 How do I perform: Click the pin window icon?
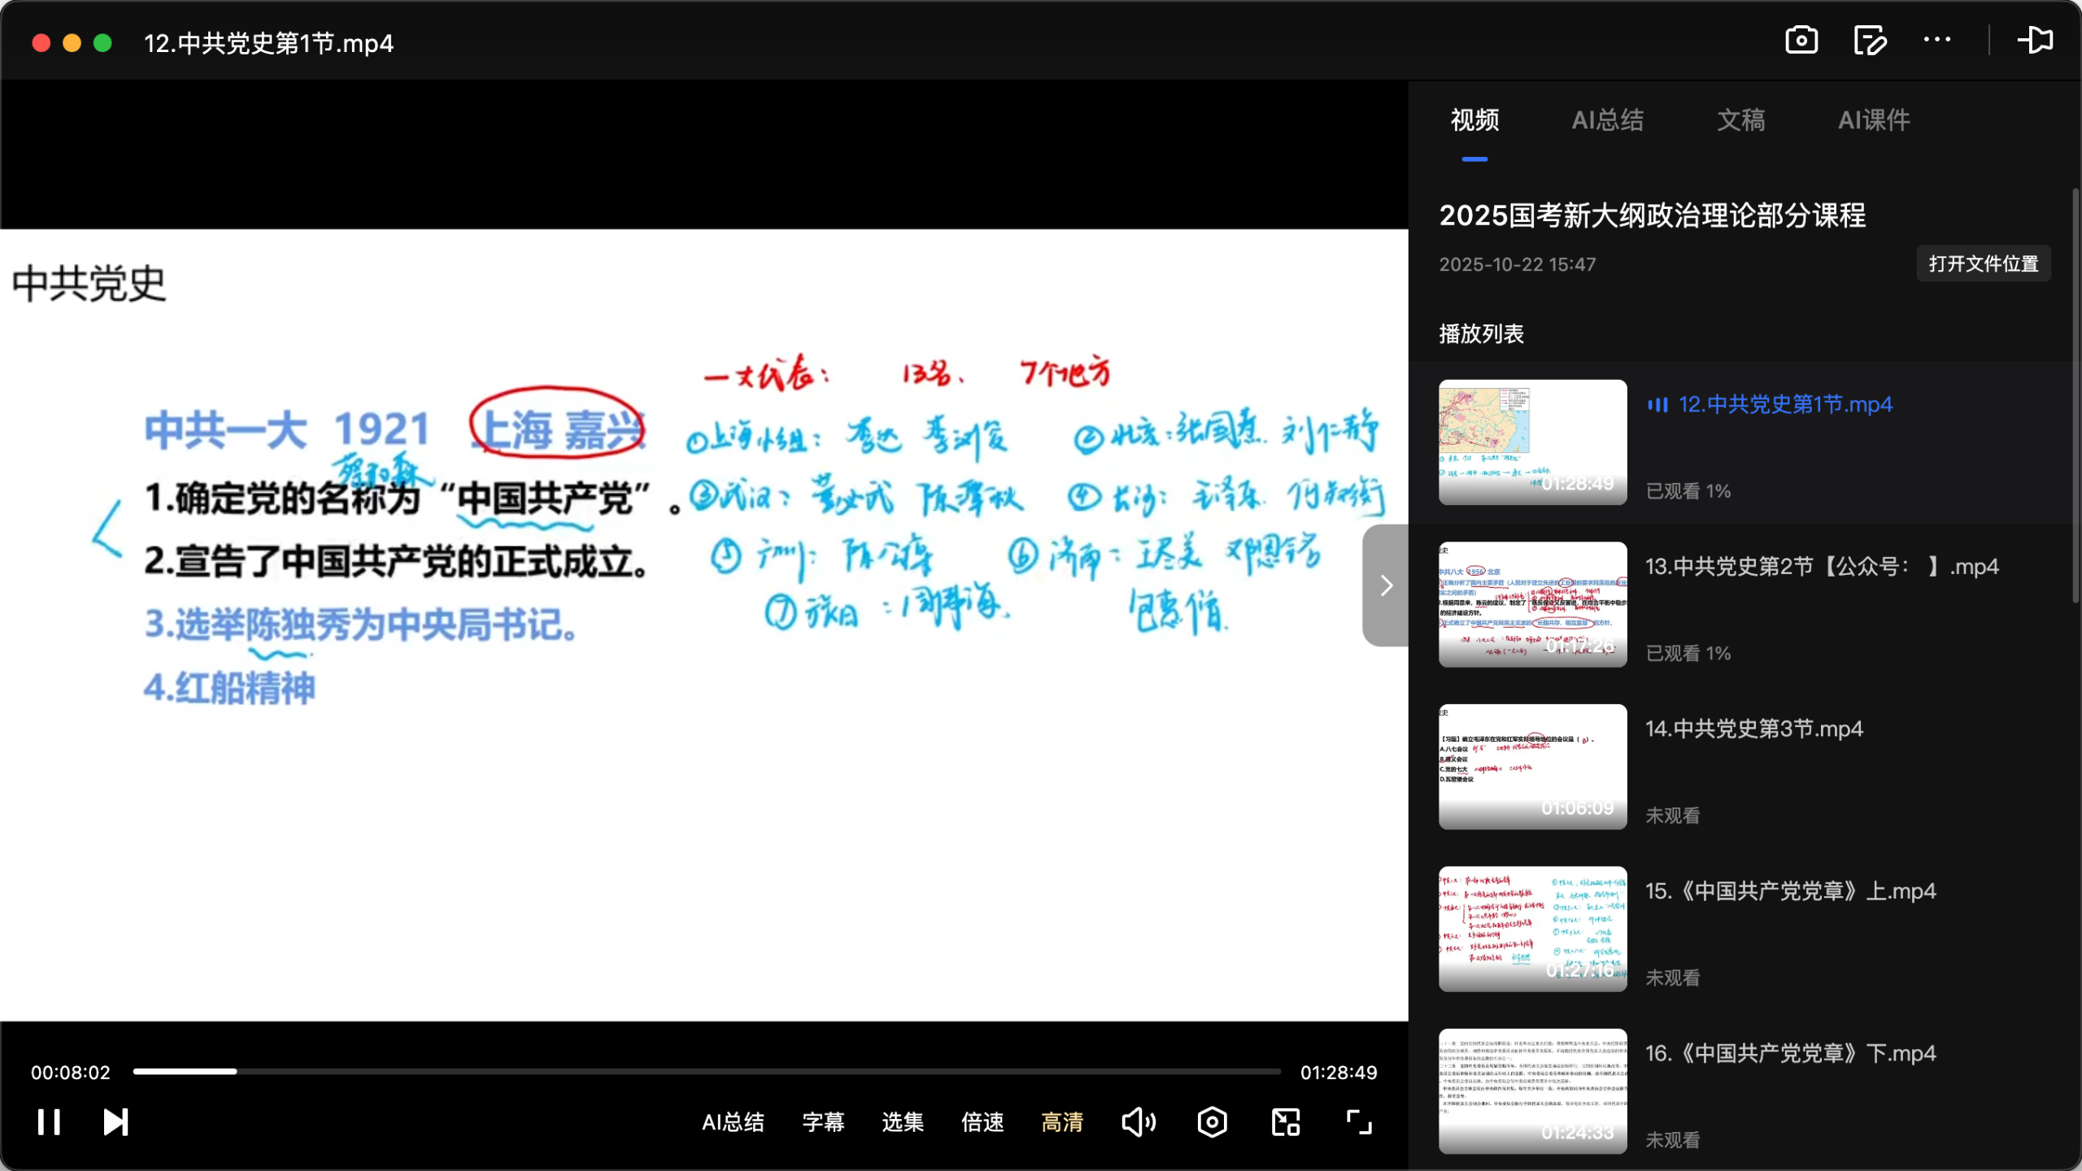pyautogui.click(x=2035, y=40)
